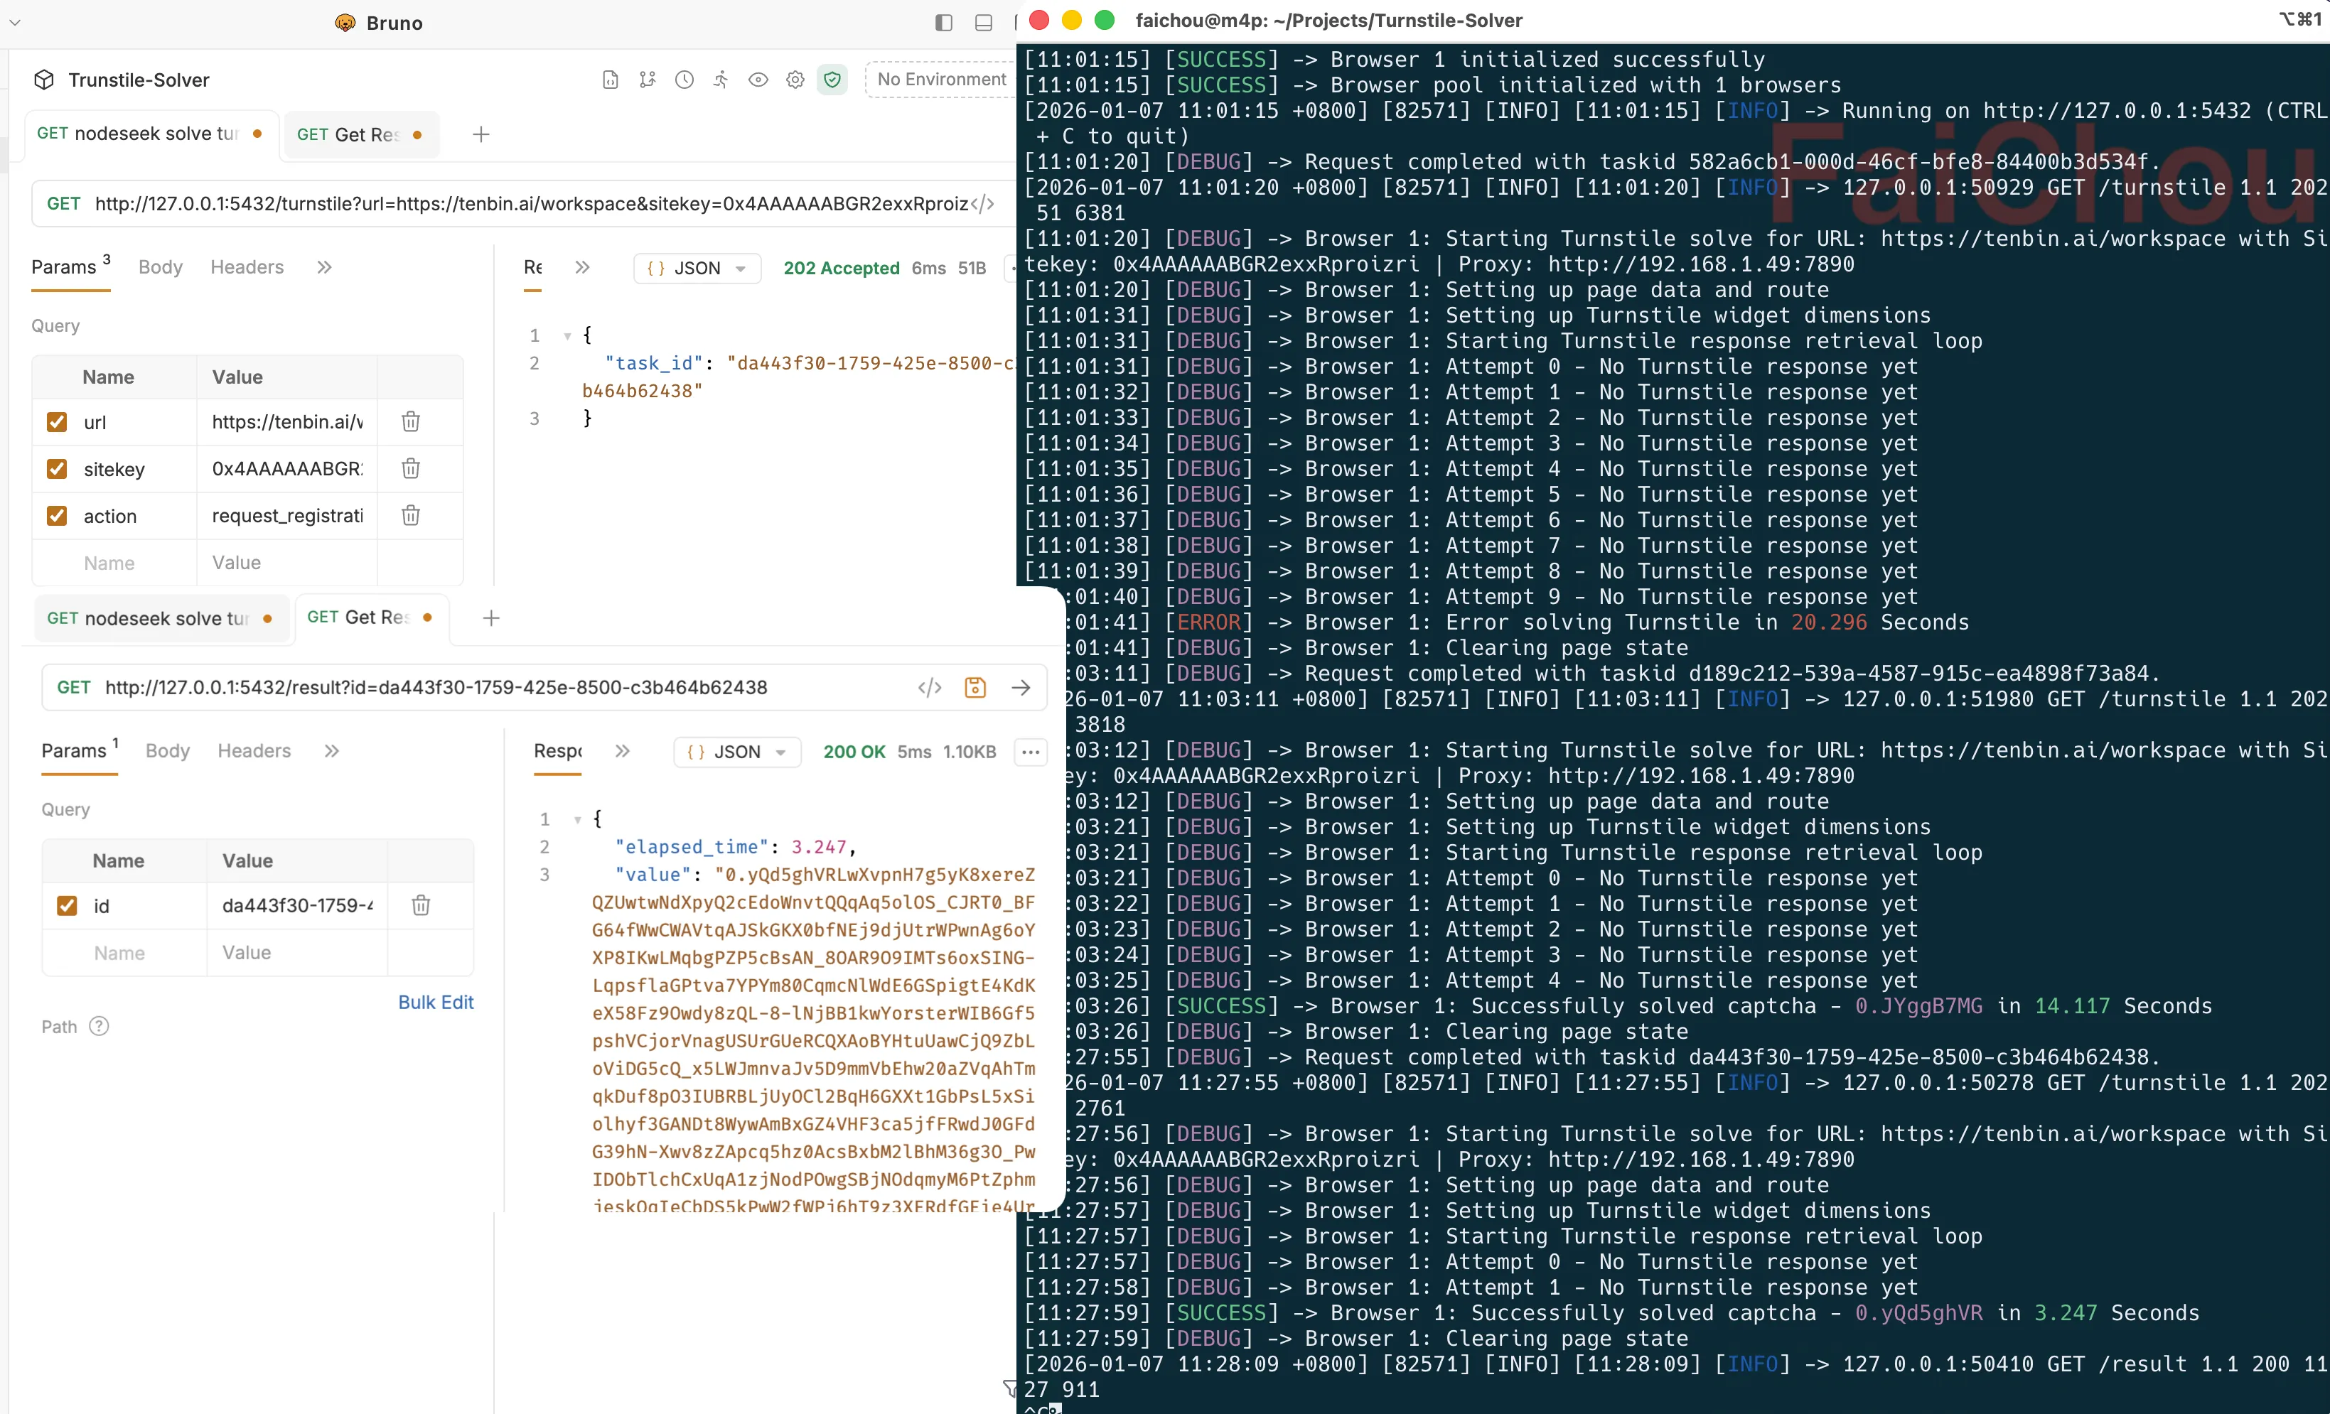Screen dimensions: 2330x1414
Task: Open the collection runner (runner icon)
Action: click(x=721, y=80)
